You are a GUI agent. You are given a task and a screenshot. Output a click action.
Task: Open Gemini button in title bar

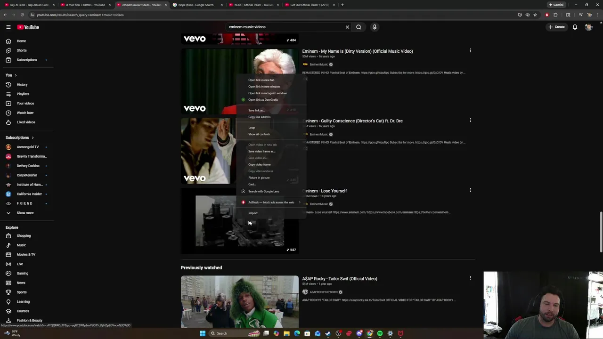556,5
